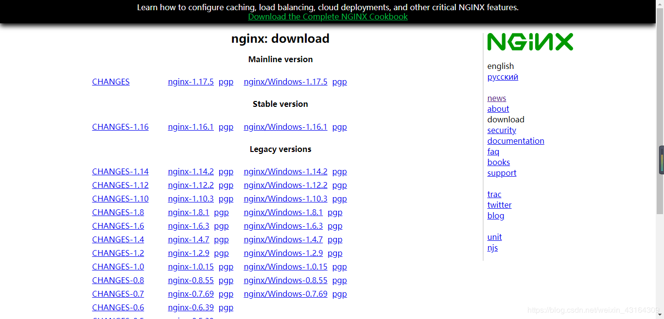
Task: Download nginx-1.0.15
Action: 191,267
